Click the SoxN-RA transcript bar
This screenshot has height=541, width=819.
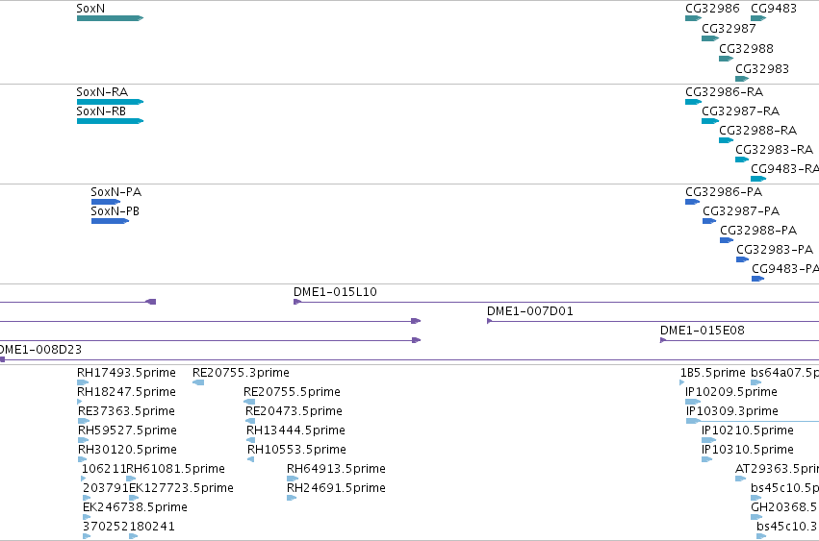[111, 102]
